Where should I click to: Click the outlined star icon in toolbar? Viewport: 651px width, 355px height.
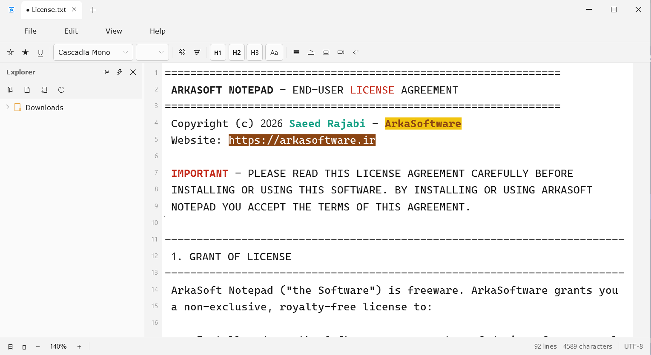11,52
